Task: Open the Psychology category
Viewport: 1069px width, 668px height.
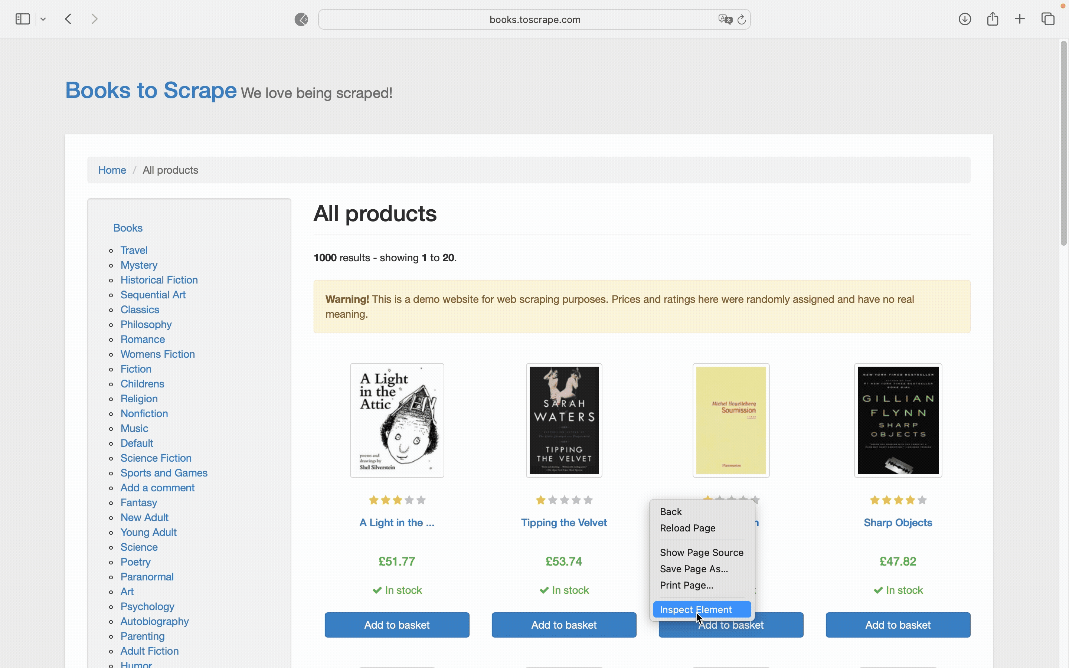Action: (x=147, y=607)
